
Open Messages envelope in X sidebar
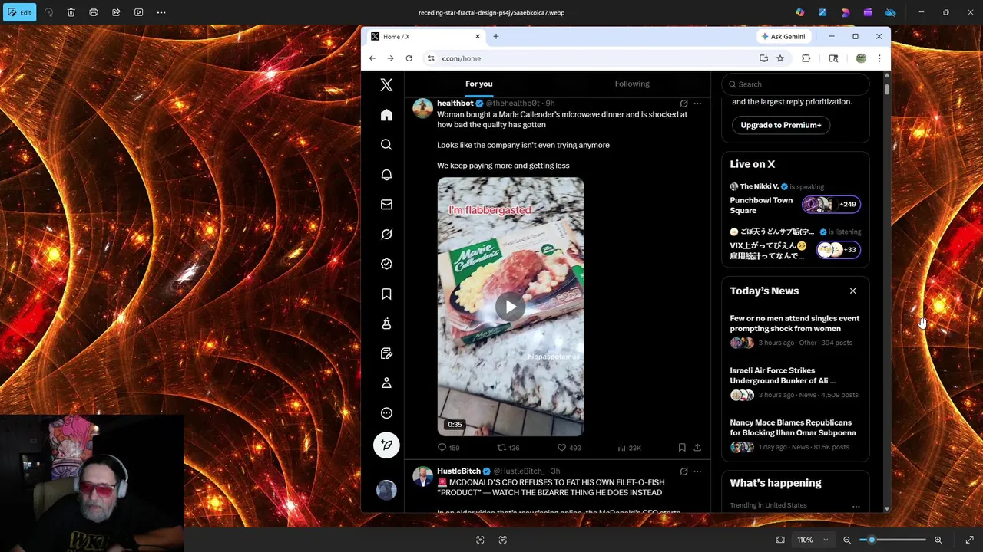pyautogui.click(x=386, y=205)
